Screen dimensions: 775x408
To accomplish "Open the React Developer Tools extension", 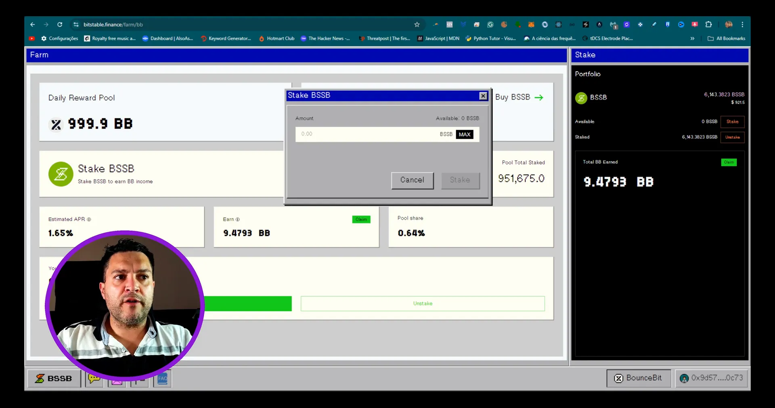I will click(558, 25).
